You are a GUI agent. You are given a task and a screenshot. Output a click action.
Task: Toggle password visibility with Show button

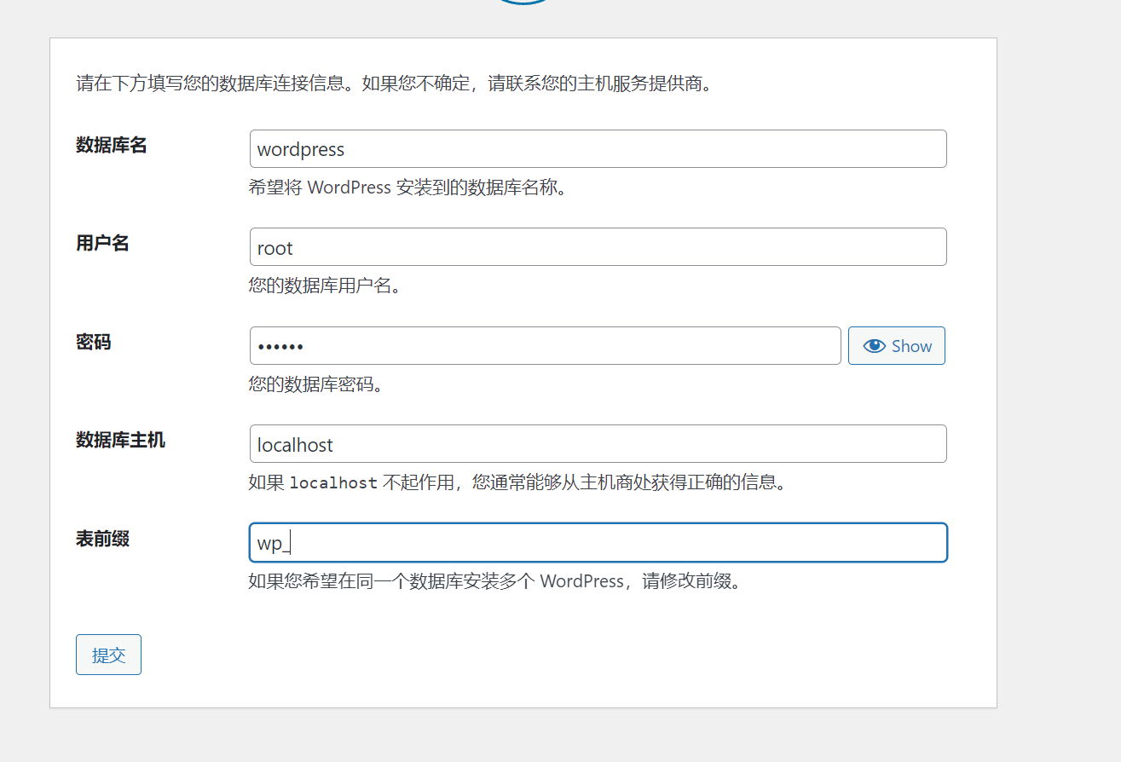coord(896,346)
